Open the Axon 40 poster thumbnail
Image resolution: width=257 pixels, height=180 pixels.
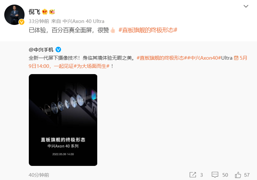(63, 120)
